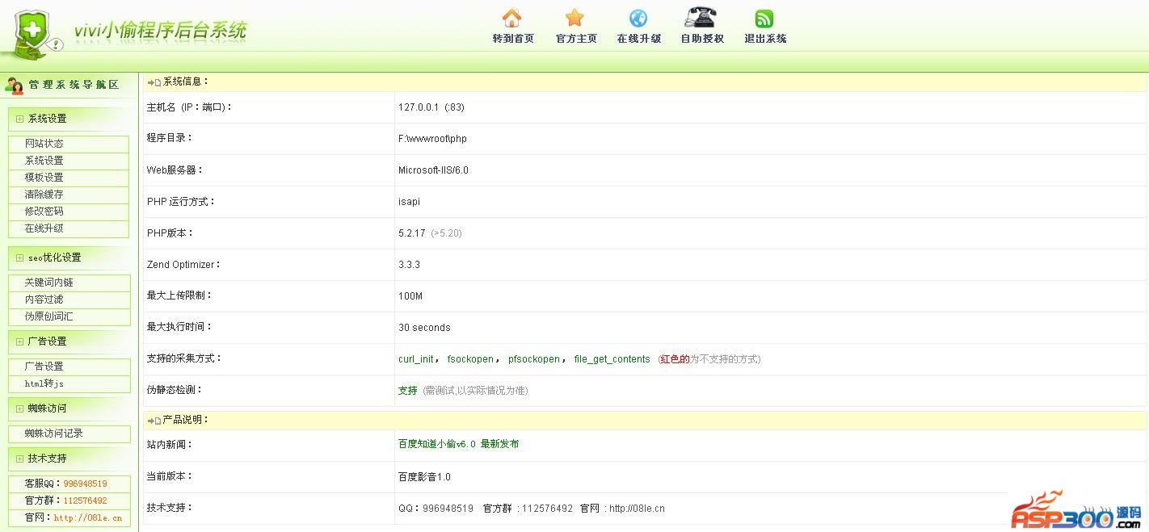This screenshot has width=1149, height=532.
Task: Collapse the 系统设置 section plus icon
Action: pyautogui.click(x=19, y=119)
